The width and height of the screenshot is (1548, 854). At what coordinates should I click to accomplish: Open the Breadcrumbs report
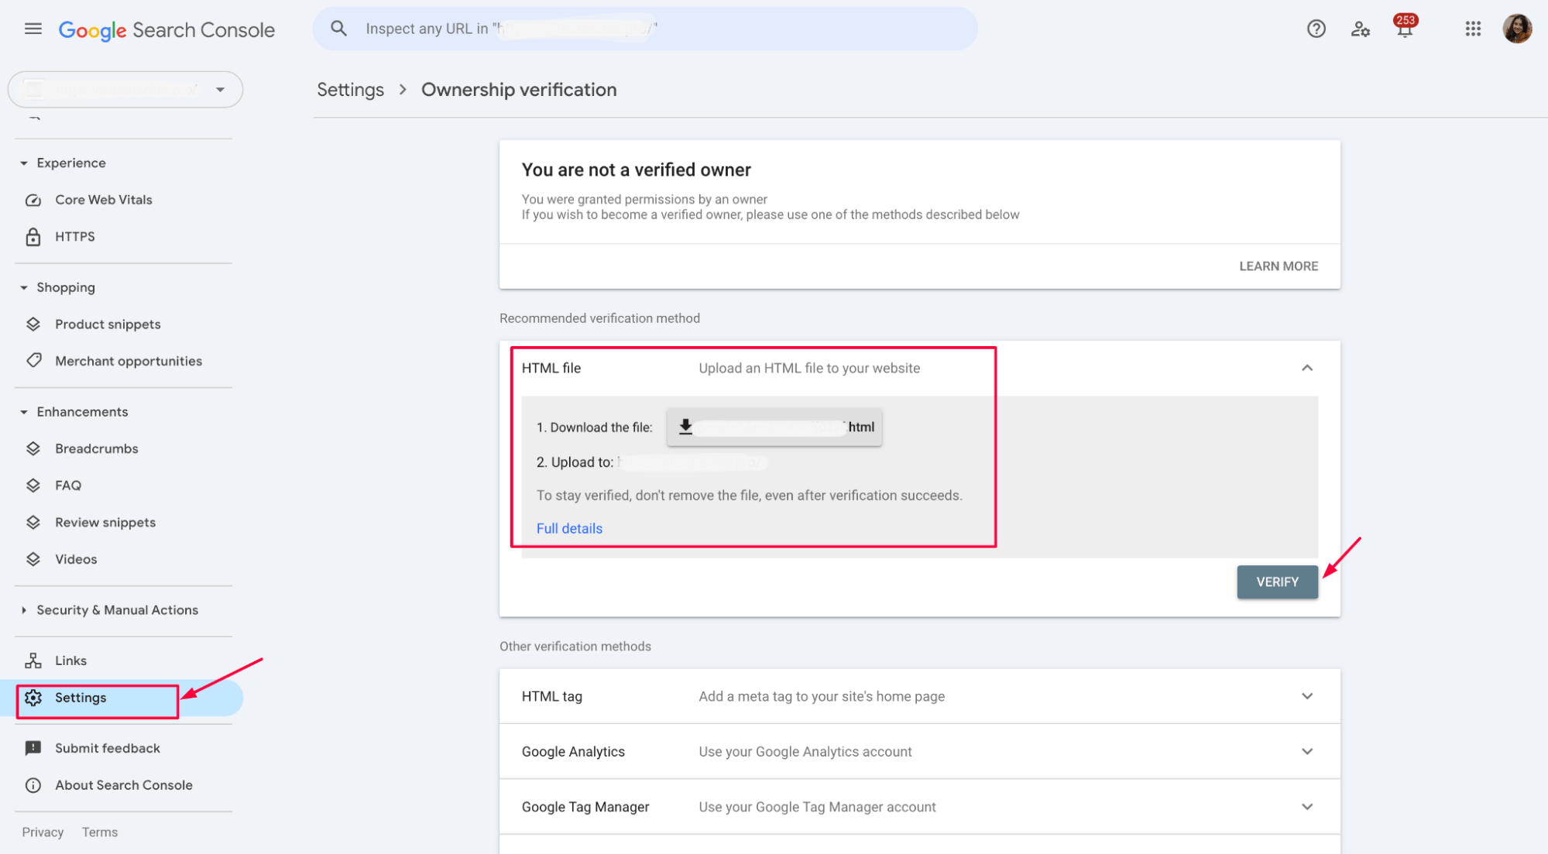pos(97,448)
